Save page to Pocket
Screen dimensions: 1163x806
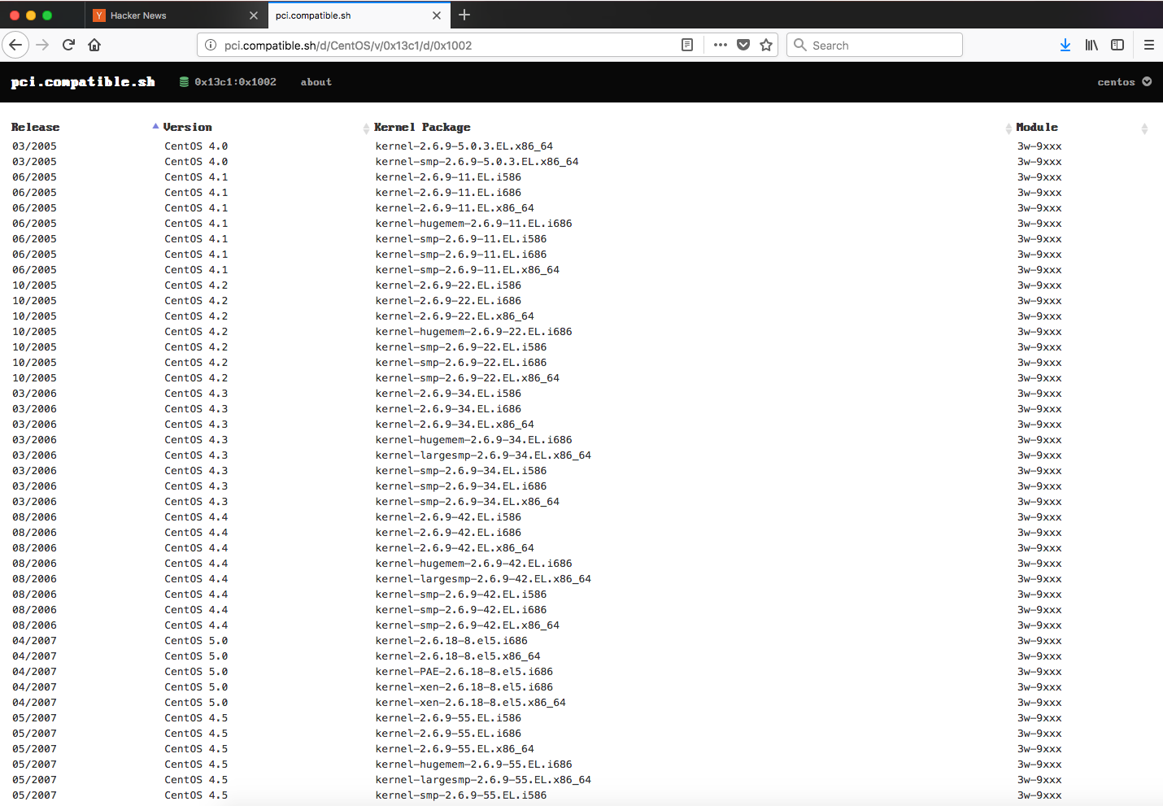click(x=743, y=45)
